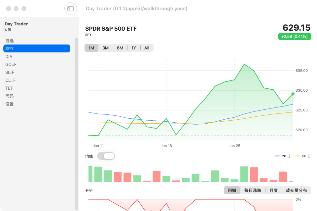The height and width of the screenshot is (211, 317).
Task: Switch chart range to 6M
Action: coord(120,48)
